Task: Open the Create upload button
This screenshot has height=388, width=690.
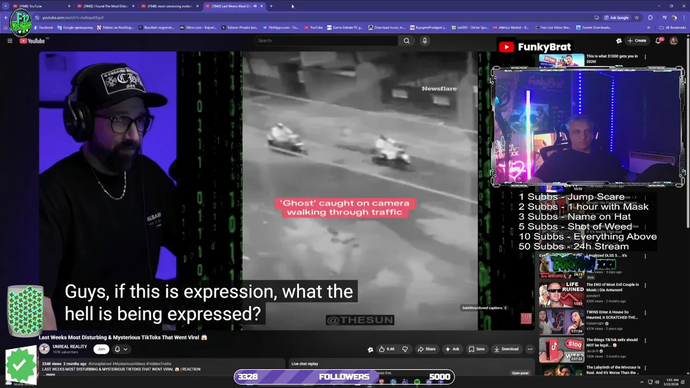Action: click(x=637, y=40)
